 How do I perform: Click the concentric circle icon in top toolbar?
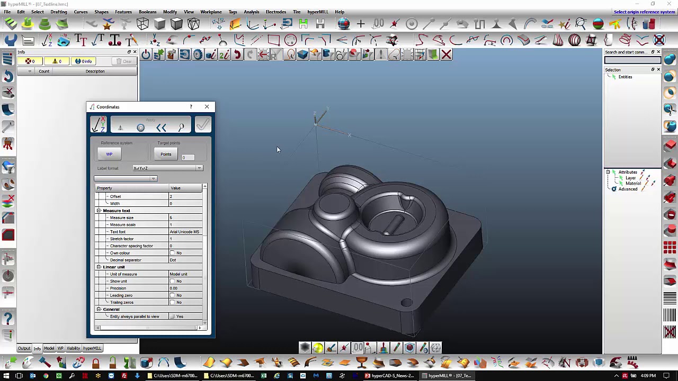pyautogui.click(x=411, y=24)
